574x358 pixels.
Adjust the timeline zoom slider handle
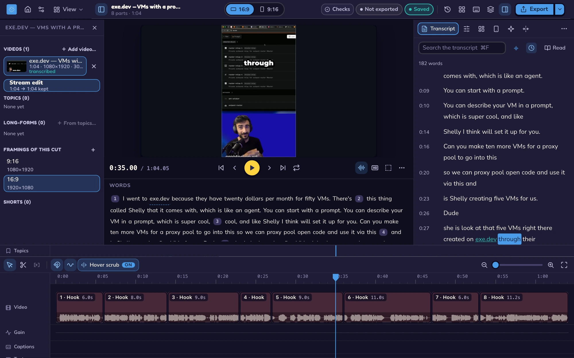pyautogui.click(x=495, y=265)
